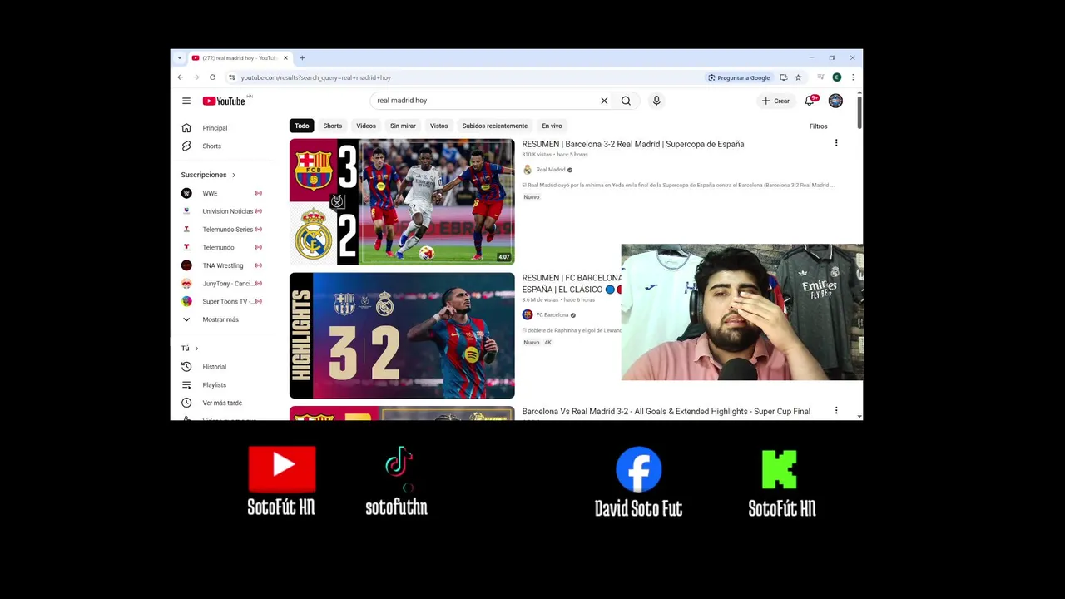Select the Videos filter chip

pyautogui.click(x=366, y=126)
